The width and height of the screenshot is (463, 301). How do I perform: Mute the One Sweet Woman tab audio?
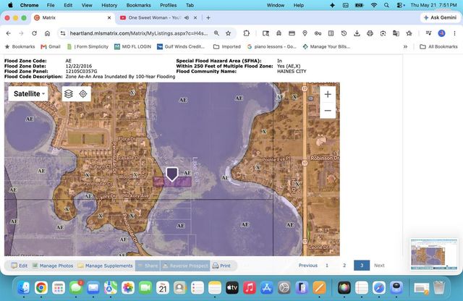click(x=187, y=17)
